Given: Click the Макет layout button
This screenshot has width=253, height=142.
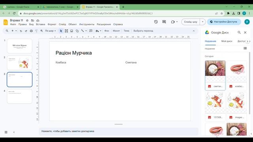Looking at the screenshot, I should (116, 31).
